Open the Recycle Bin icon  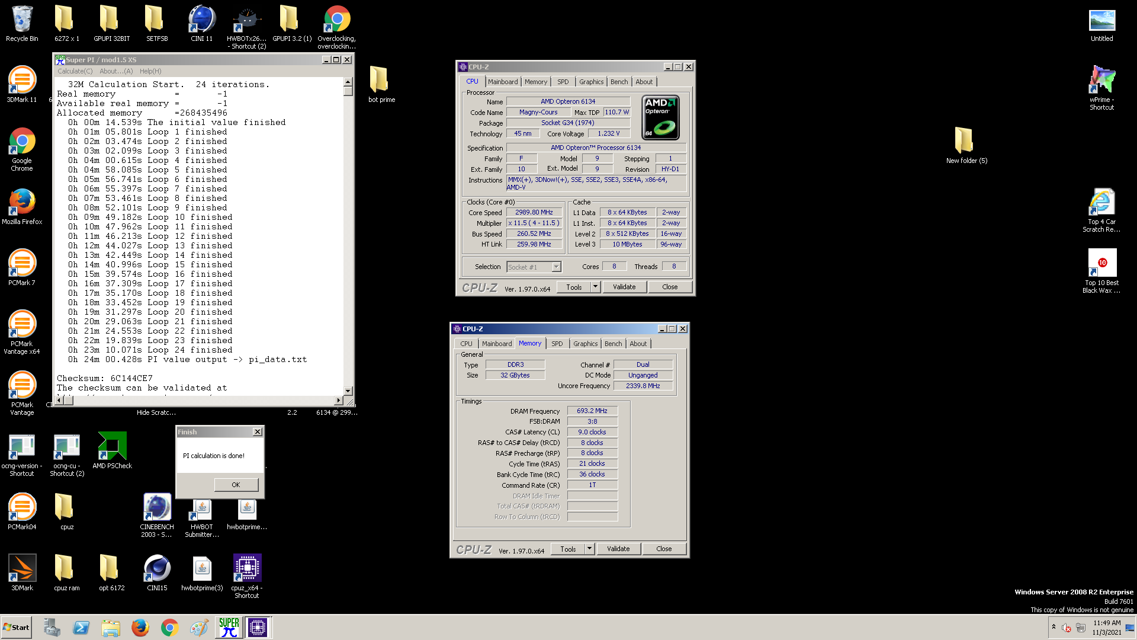pyautogui.click(x=22, y=24)
